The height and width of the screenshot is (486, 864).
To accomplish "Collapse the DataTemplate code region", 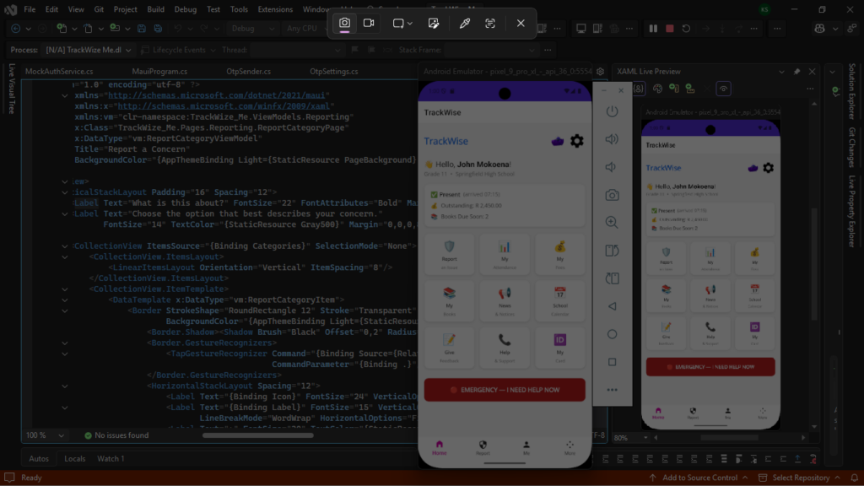I will pos(65,300).
